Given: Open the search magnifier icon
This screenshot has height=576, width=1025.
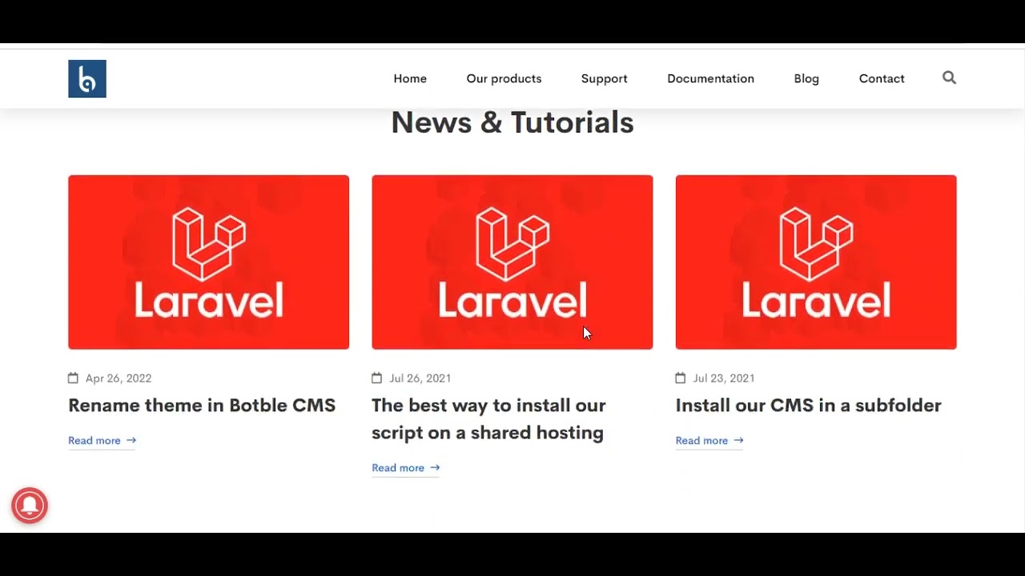Looking at the screenshot, I should click(949, 78).
